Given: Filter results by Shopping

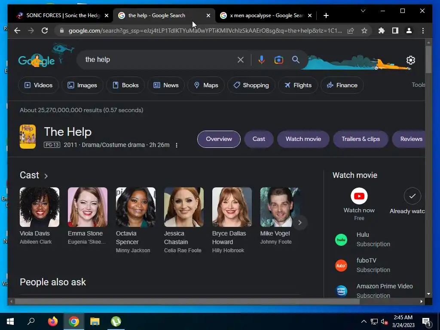Looking at the screenshot, I should [x=251, y=85].
